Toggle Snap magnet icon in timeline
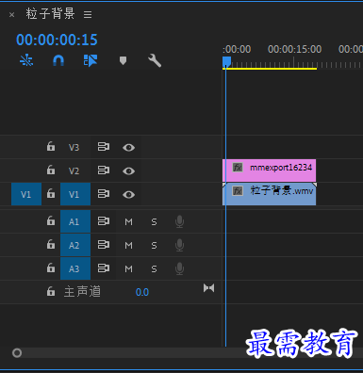 (x=58, y=60)
